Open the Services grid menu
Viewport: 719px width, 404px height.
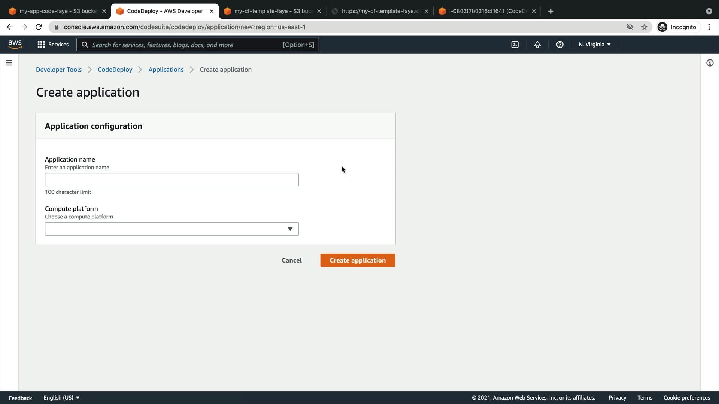[53, 45]
